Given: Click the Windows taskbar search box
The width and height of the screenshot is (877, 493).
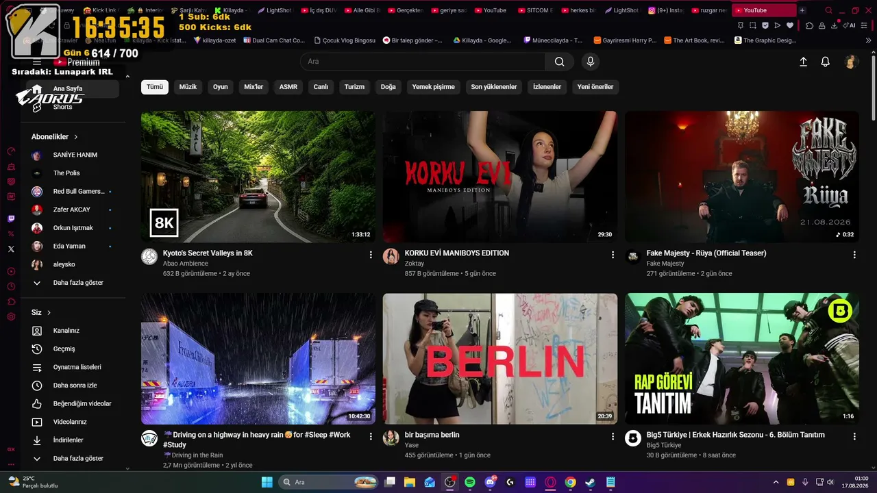Looking at the screenshot, I should click(328, 482).
